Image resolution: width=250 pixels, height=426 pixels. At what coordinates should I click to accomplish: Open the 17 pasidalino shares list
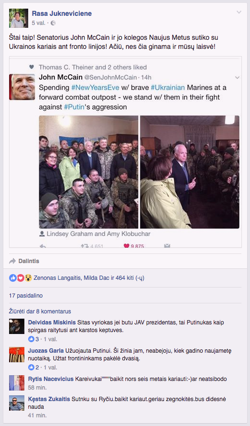[x=26, y=296]
